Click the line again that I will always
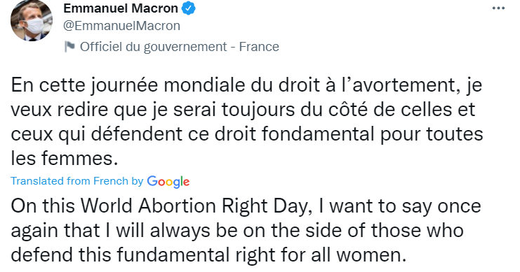The image size is (520, 272). click(237, 231)
